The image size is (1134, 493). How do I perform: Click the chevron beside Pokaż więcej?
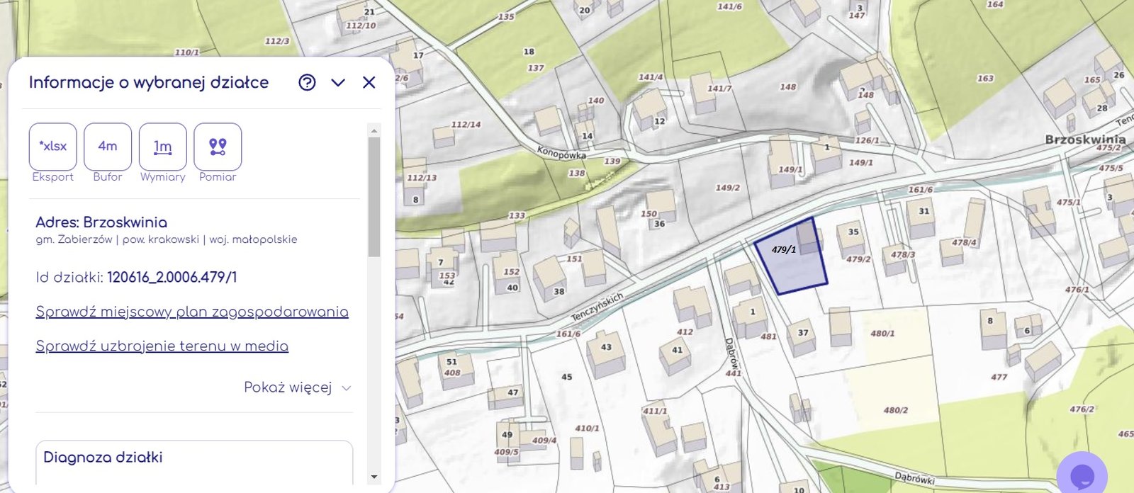click(347, 388)
